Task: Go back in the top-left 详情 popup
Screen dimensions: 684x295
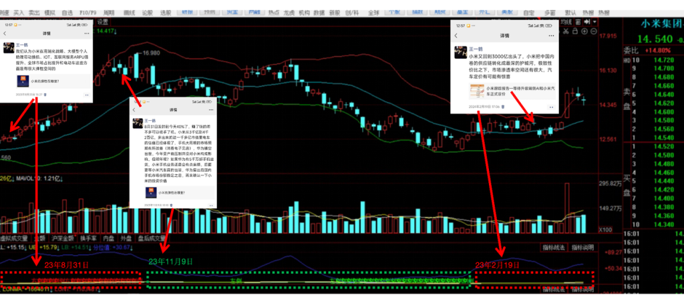Action: click(x=5, y=33)
